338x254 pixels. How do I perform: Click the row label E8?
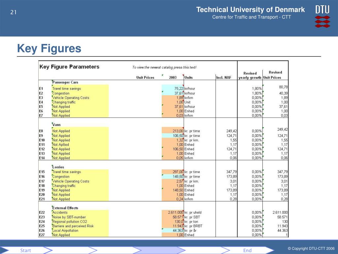click(x=41, y=131)
